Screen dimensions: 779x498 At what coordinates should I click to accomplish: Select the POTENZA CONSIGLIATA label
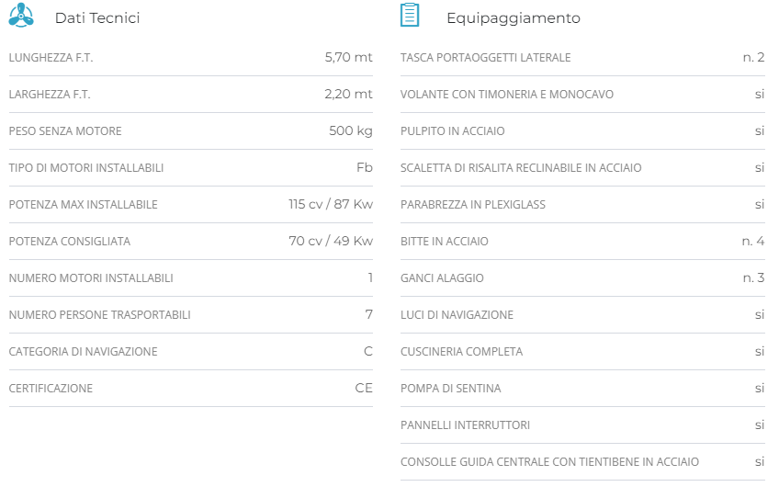70,242
